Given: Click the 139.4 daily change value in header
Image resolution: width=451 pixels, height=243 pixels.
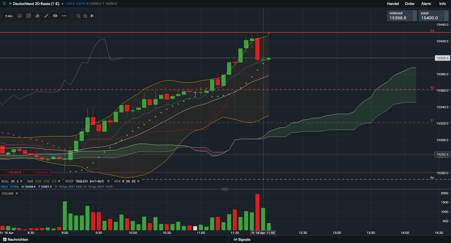Looking at the screenshot, I should 70,4.
